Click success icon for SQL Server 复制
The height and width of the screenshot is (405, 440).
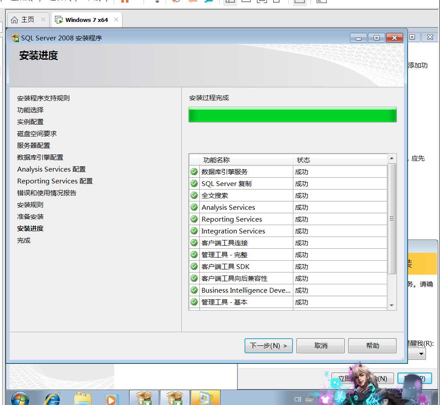(194, 183)
